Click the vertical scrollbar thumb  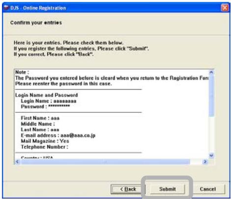pyautogui.click(x=211, y=96)
